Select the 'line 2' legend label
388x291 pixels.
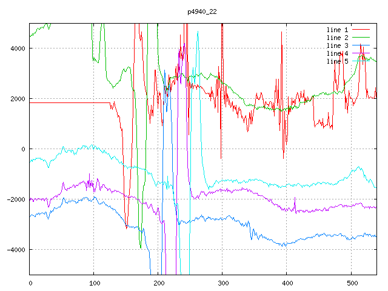point(338,38)
